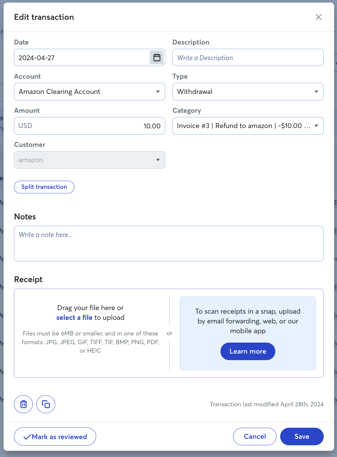
Task: Click the USD amount field
Action: (x=90, y=126)
